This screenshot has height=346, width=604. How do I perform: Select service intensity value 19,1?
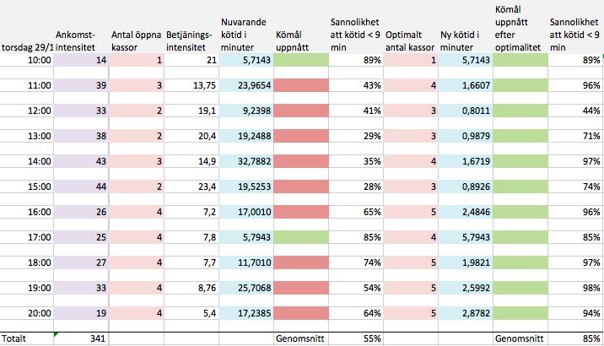pyautogui.click(x=191, y=111)
